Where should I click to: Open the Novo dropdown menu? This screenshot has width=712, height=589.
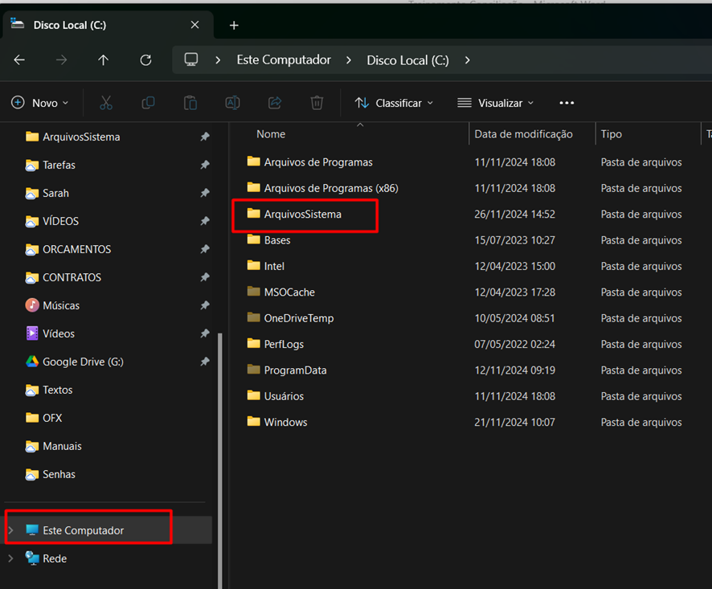(40, 103)
